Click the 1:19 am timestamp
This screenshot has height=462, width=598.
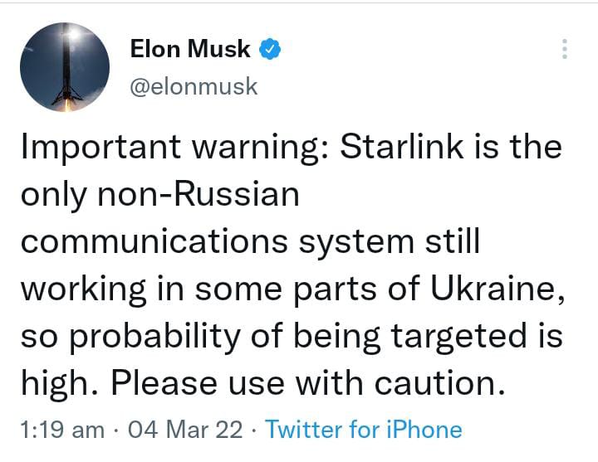[61, 430]
